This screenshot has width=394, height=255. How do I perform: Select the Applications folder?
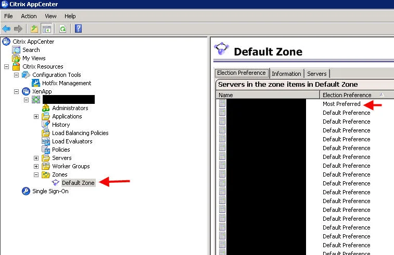coord(67,116)
